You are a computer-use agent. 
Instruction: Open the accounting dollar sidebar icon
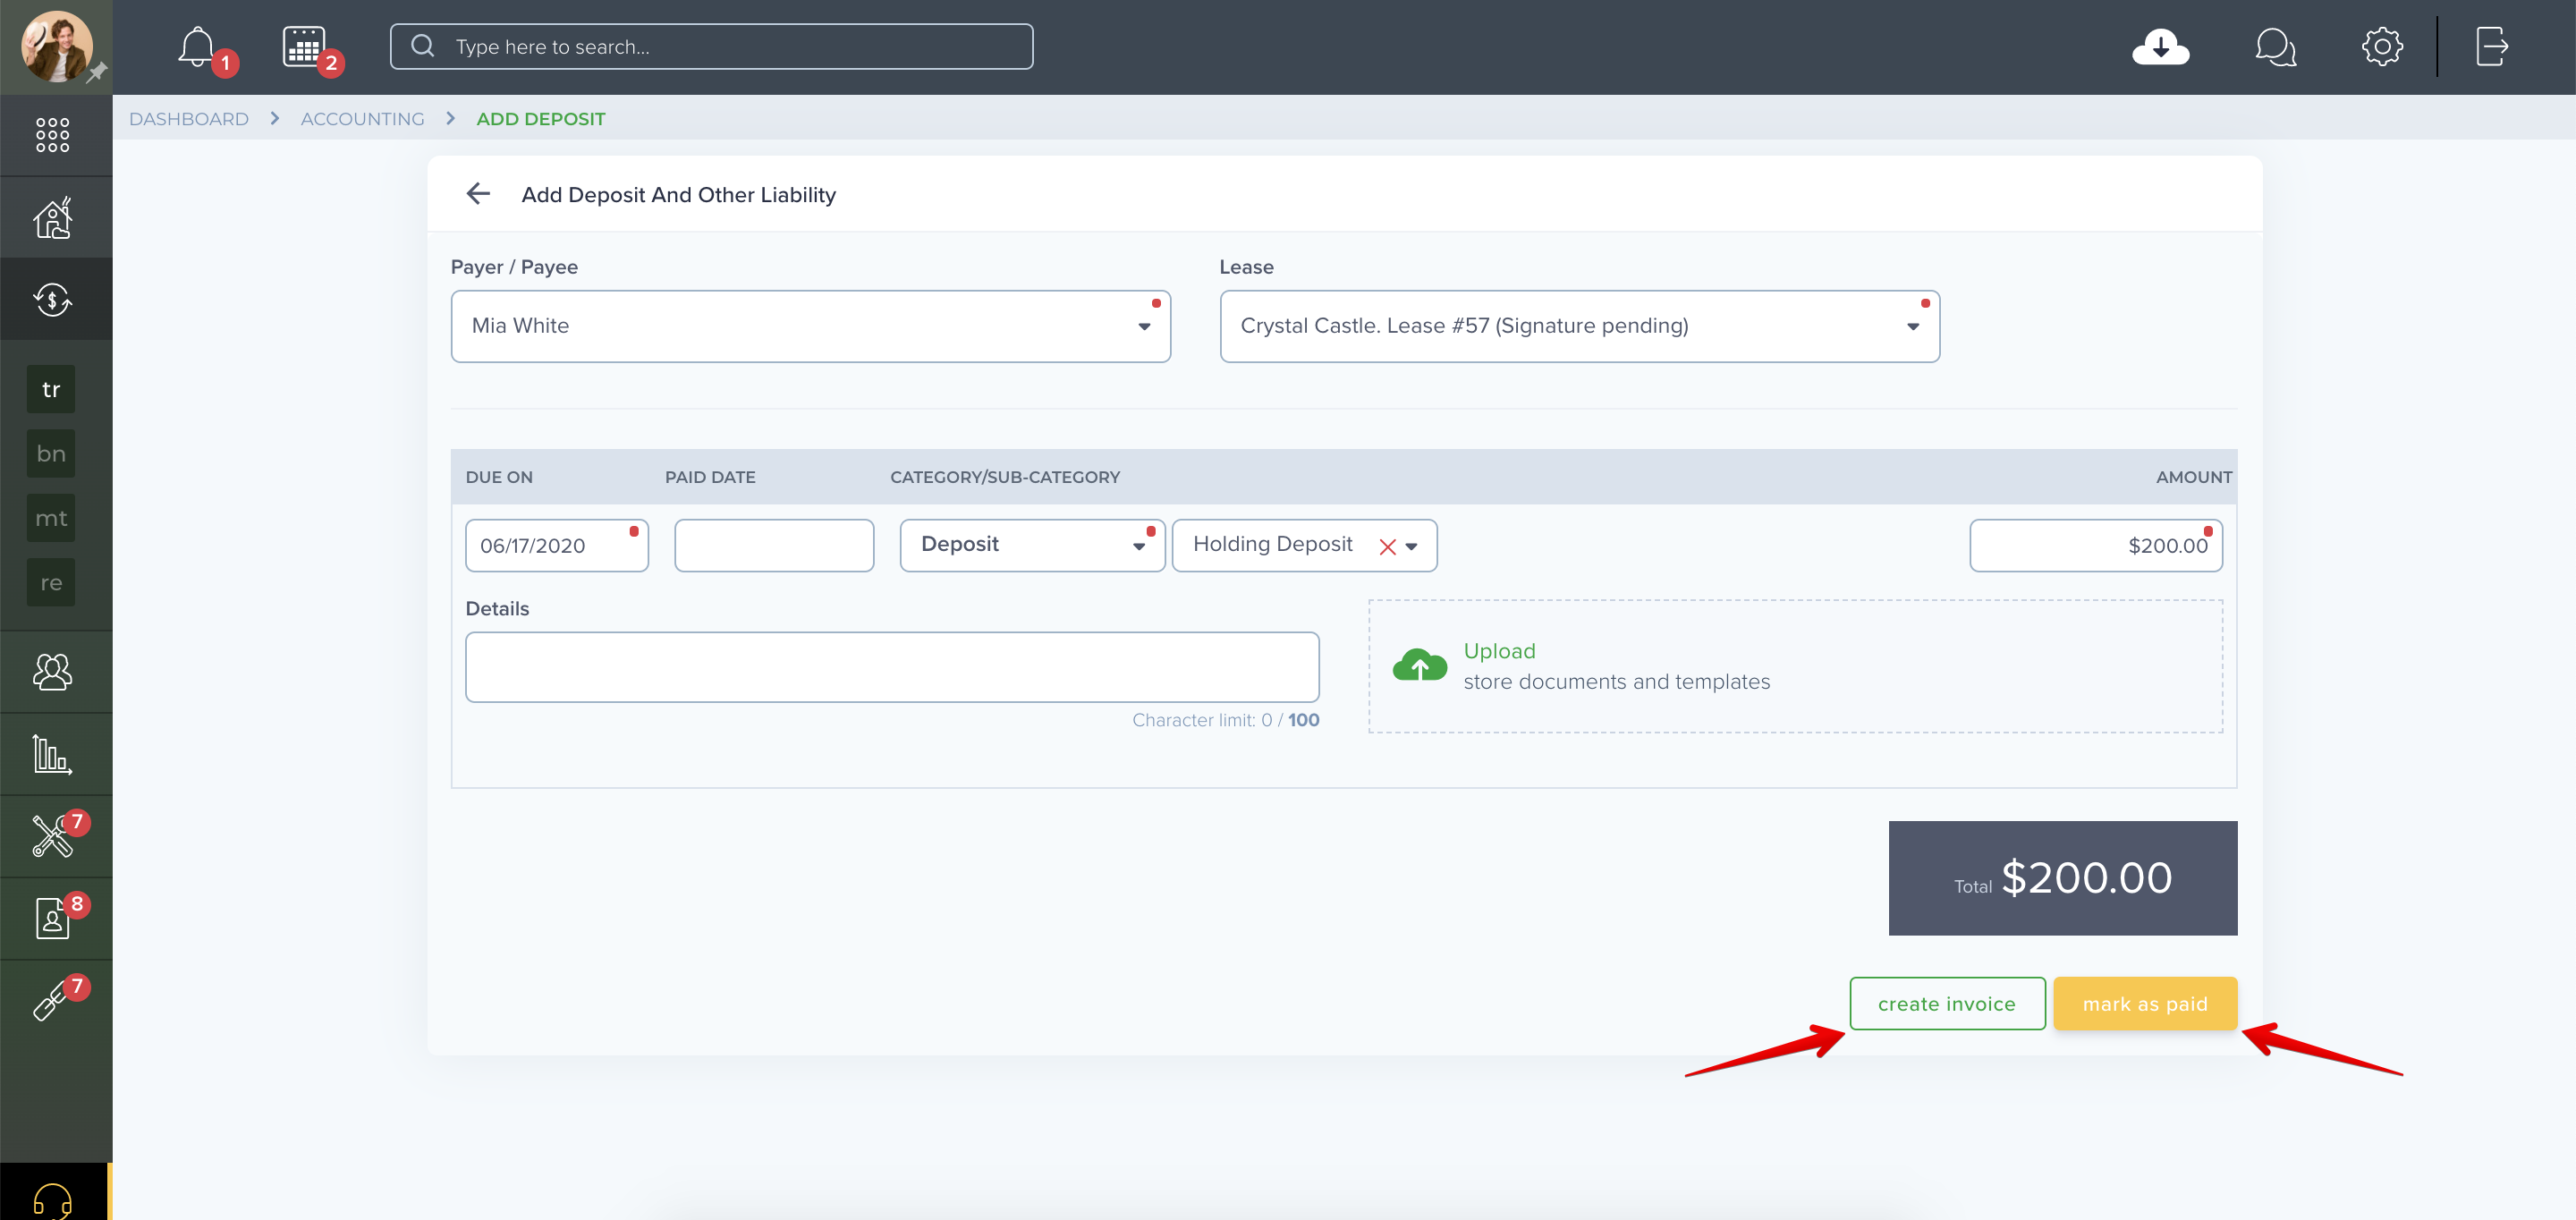pyautogui.click(x=52, y=299)
